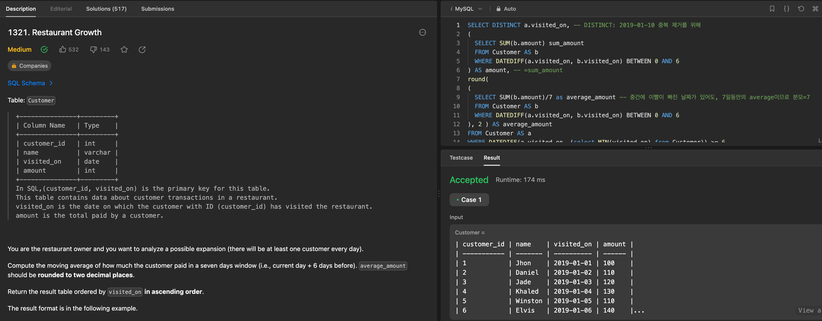Image resolution: width=822 pixels, height=321 pixels.
Task: Format code using curly braces icon
Action: [786, 9]
